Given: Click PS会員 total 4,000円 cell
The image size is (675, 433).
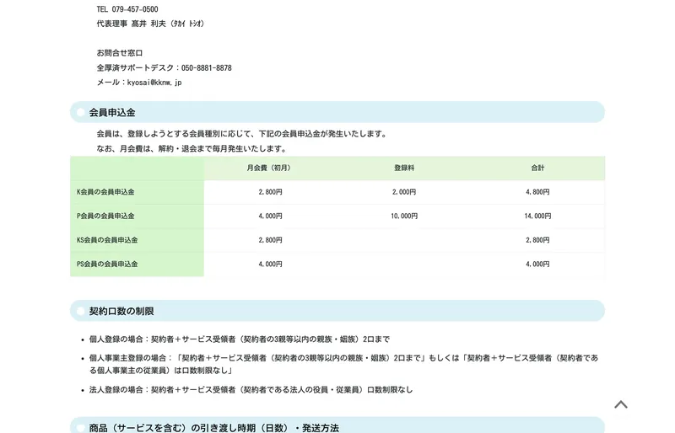Looking at the screenshot, I should click(537, 265).
